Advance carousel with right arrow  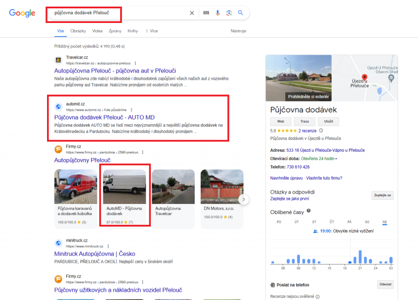243,199
